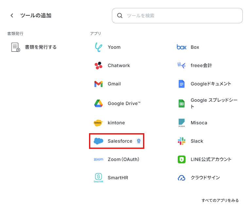This screenshot has height=213, width=250.
Task: Go back using the left chevron arrow
Action: (12, 15)
